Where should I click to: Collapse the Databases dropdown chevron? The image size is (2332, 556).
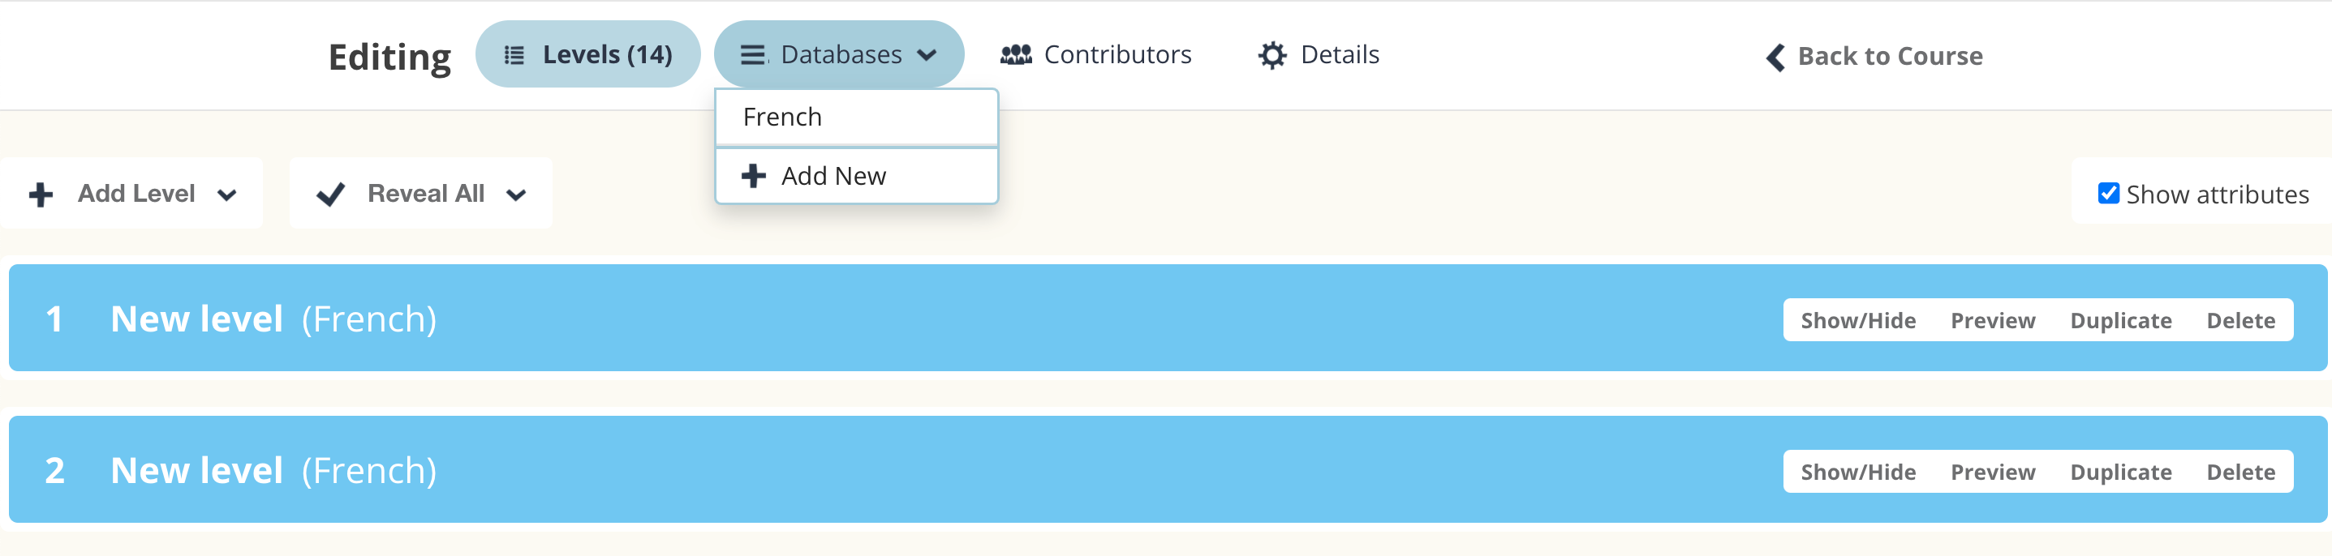pyautogui.click(x=926, y=56)
